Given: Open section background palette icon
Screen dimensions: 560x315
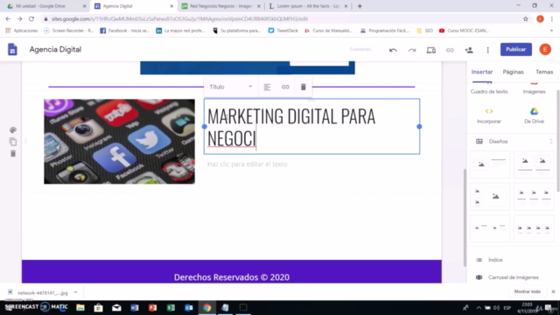Looking at the screenshot, I should 13,130.
